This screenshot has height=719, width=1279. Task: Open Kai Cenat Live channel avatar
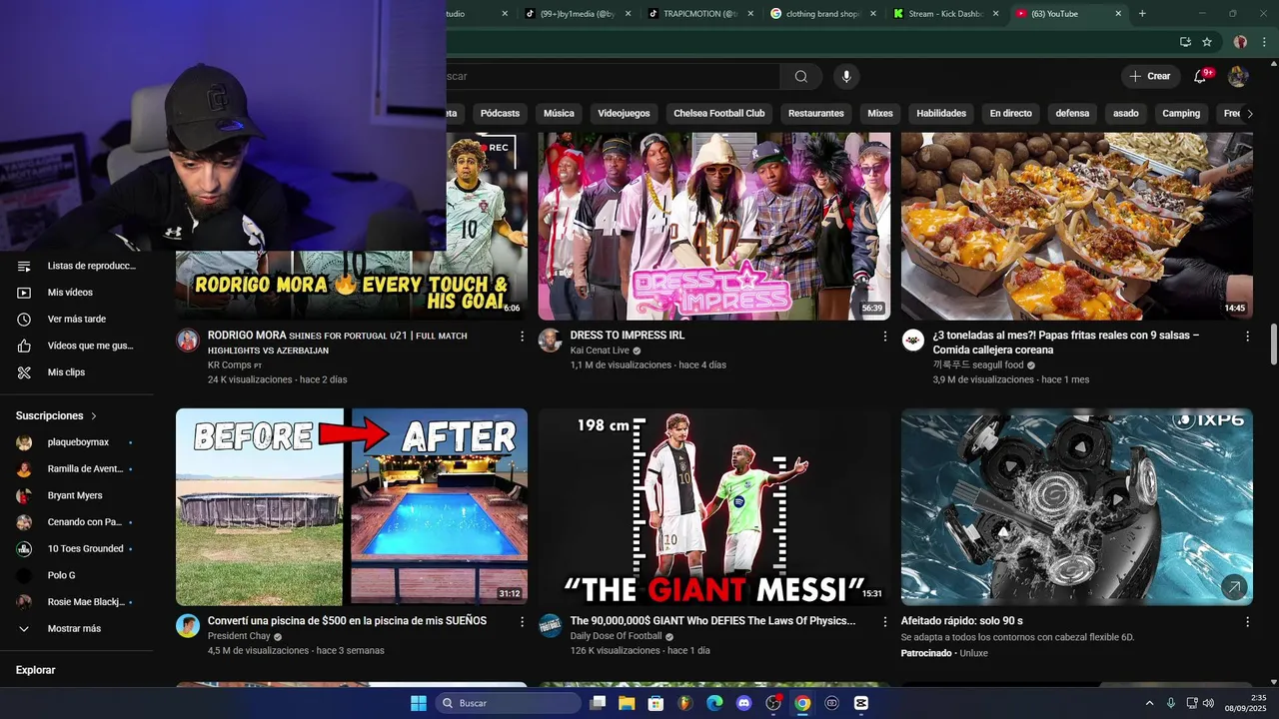pyautogui.click(x=551, y=341)
